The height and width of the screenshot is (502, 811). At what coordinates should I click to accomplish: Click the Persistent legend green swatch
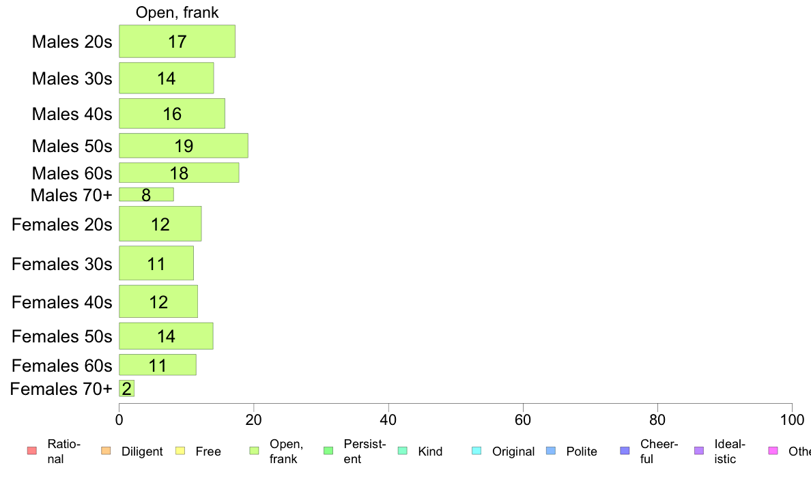click(x=328, y=451)
